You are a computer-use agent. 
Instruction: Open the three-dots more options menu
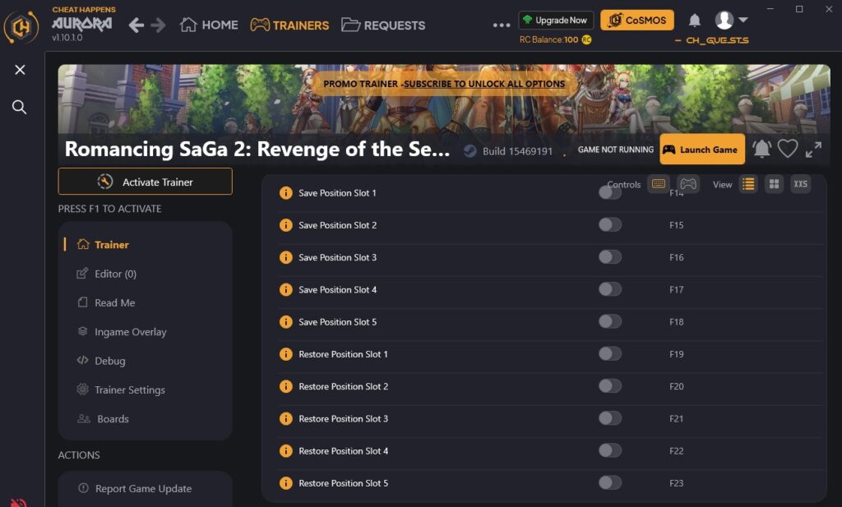click(x=502, y=25)
